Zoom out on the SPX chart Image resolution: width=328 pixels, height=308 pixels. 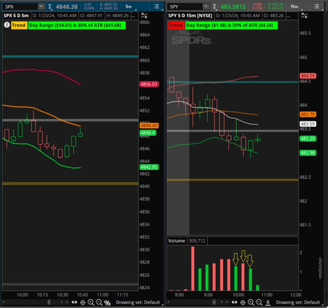99,303
